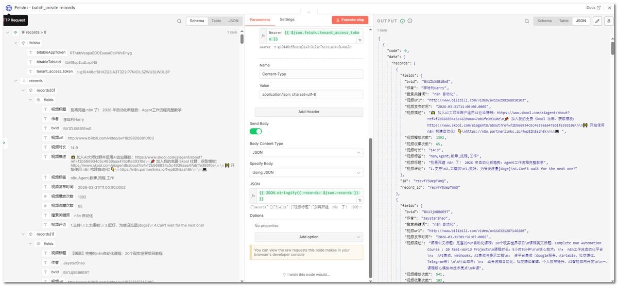Switch to the Parameters tab

click(x=260, y=20)
